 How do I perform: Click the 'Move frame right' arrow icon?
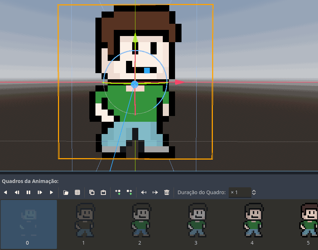coord(155,192)
